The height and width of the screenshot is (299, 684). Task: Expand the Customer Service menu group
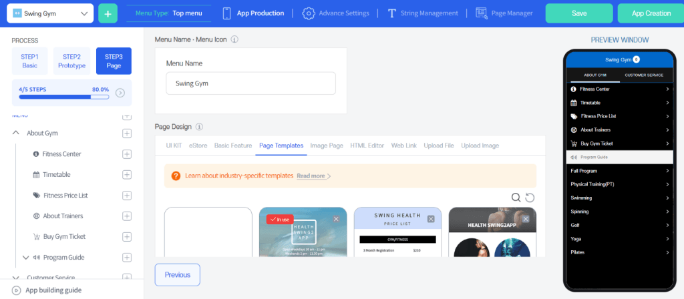[16, 278]
